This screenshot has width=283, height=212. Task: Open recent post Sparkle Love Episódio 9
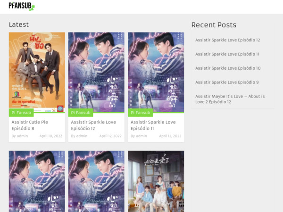pyautogui.click(x=227, y=82)
